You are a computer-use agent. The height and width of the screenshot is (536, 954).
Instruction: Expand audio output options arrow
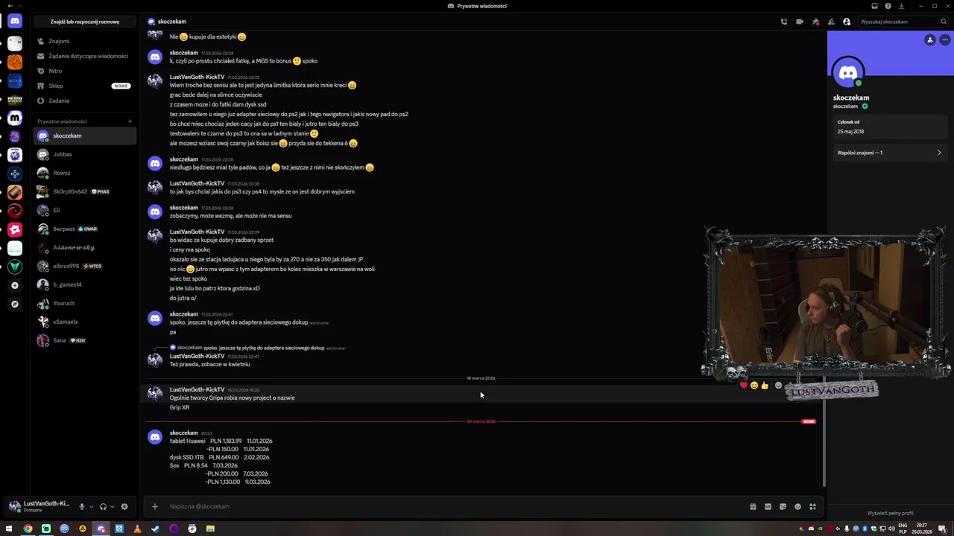113,506
